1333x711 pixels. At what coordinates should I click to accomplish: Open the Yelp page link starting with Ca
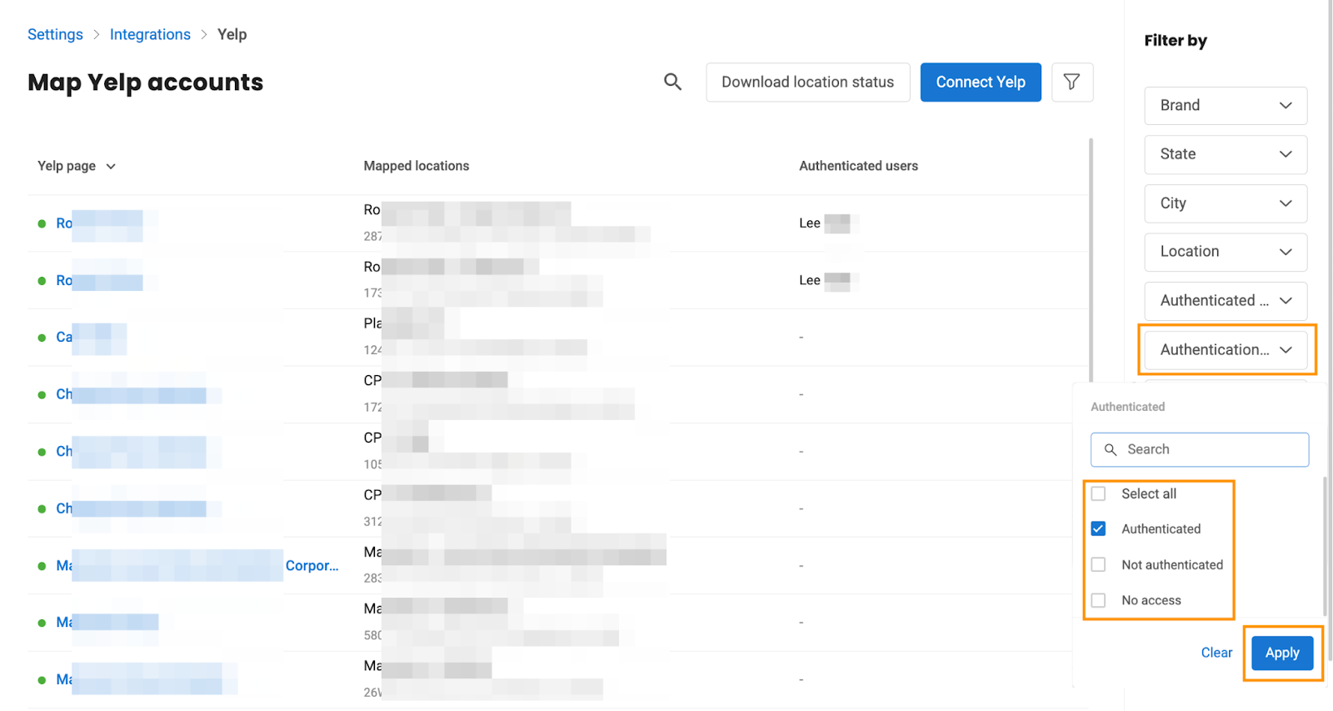(91, 338)
